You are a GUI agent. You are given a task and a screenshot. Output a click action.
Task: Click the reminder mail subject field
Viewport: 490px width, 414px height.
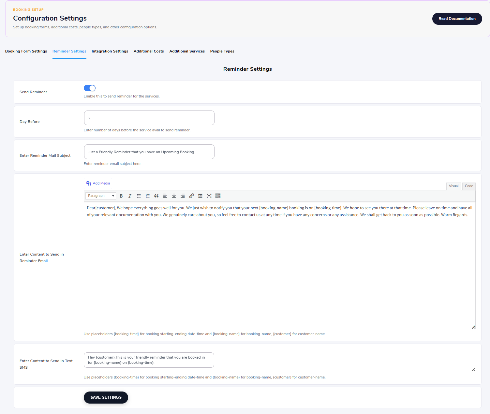click(x=149, y=152)
